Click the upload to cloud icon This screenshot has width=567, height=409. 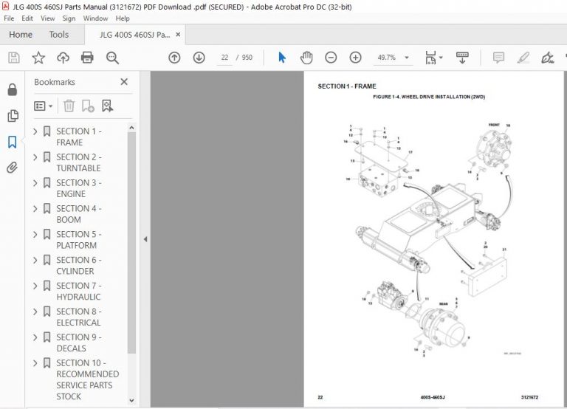pos(63,58)
